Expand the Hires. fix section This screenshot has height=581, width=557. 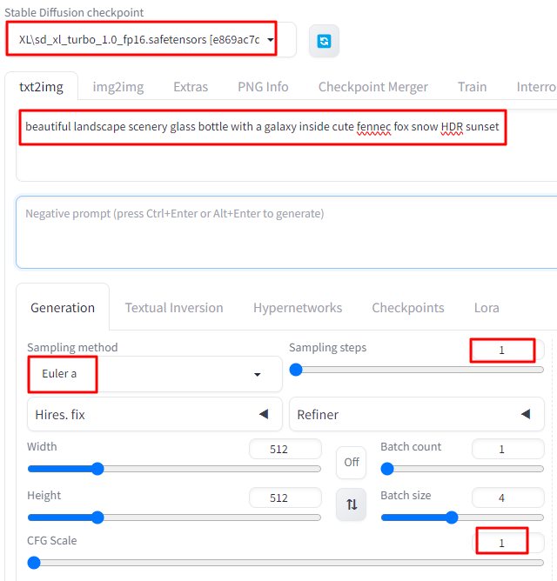(x=155, y=414)
